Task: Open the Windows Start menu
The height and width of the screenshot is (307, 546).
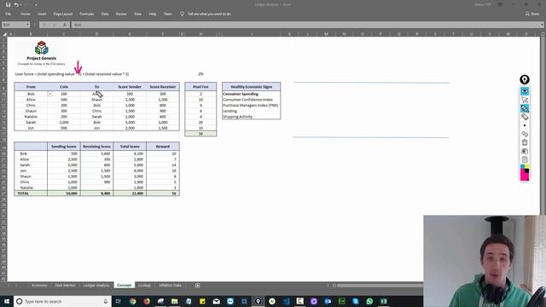Action: 7,301
